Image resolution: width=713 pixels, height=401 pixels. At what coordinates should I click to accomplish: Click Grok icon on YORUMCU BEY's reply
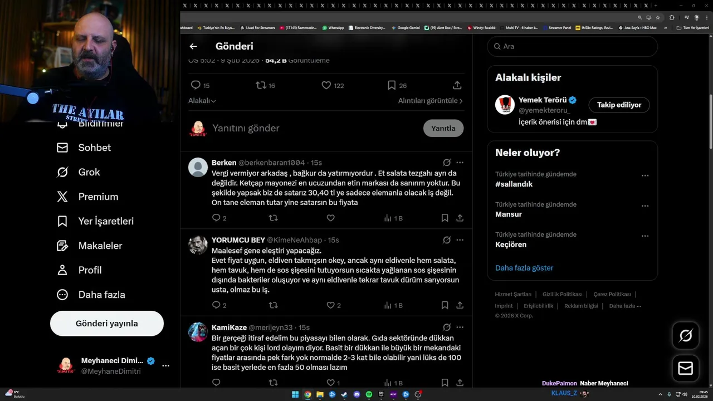click(447, 240)
